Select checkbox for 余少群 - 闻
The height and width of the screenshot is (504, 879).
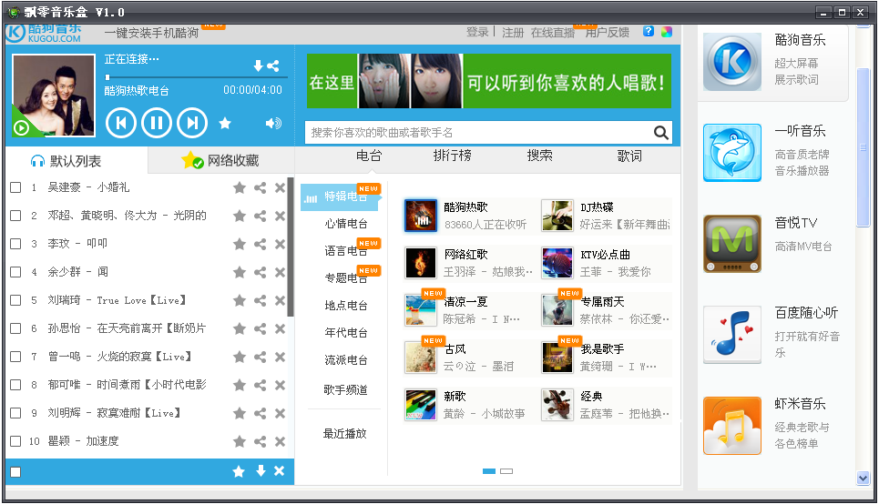[x=15, y=272]
